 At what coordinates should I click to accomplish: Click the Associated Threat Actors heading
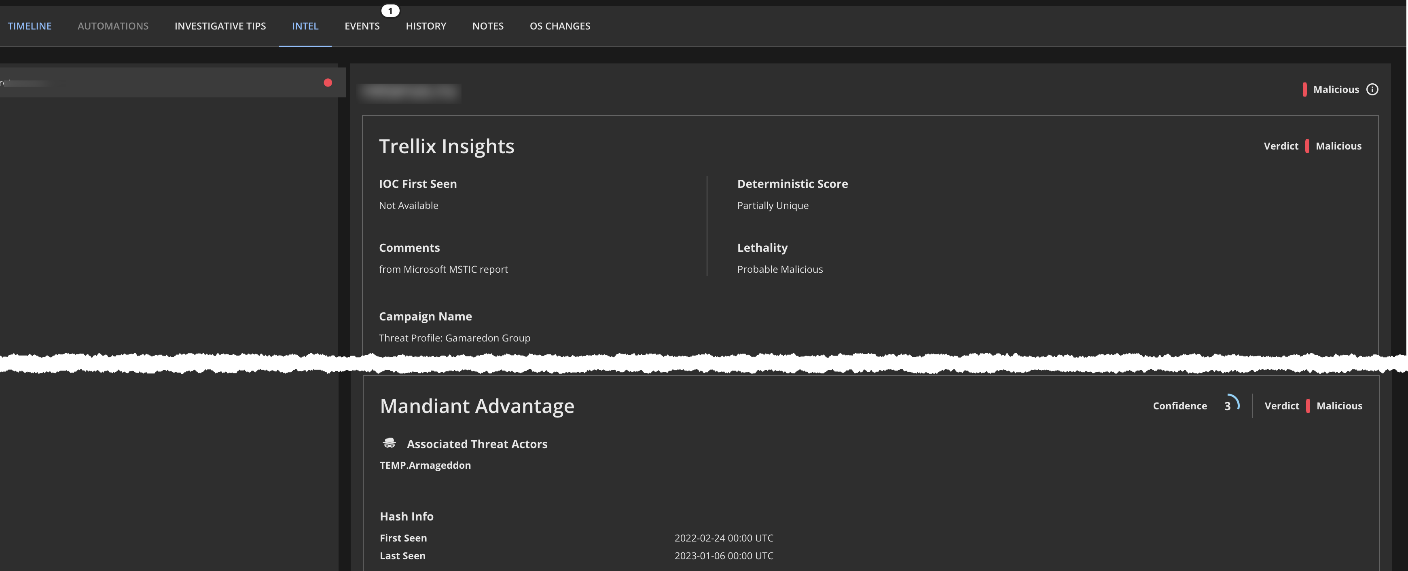[477, 445]
